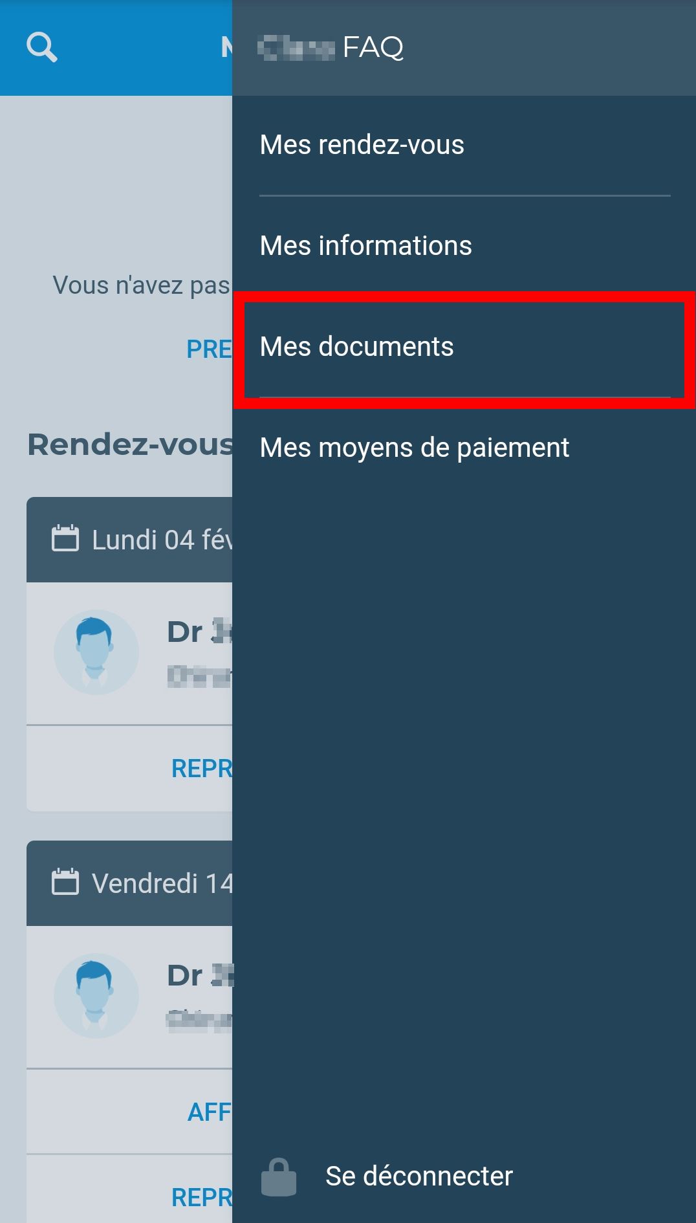The image size is (696, 1223).
Task: Click the bottom REPR button on Vendredi card
Action: tap(202, 1198)
